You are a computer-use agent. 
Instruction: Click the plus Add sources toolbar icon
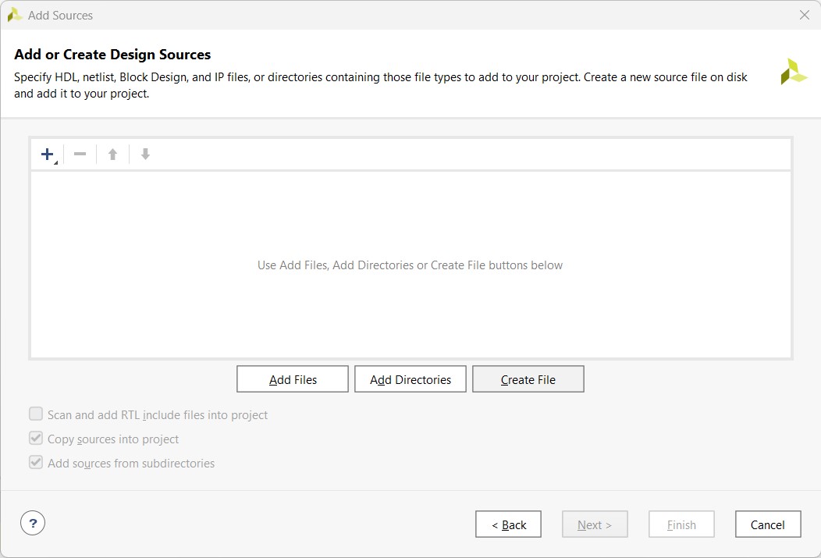coord(48,155)
